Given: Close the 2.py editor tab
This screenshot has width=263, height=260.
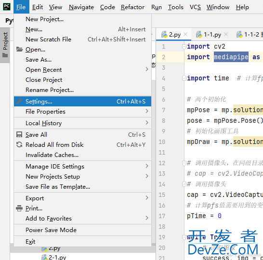Looking at the screenshot, I should pyautogui.click(x=185, y=34).
